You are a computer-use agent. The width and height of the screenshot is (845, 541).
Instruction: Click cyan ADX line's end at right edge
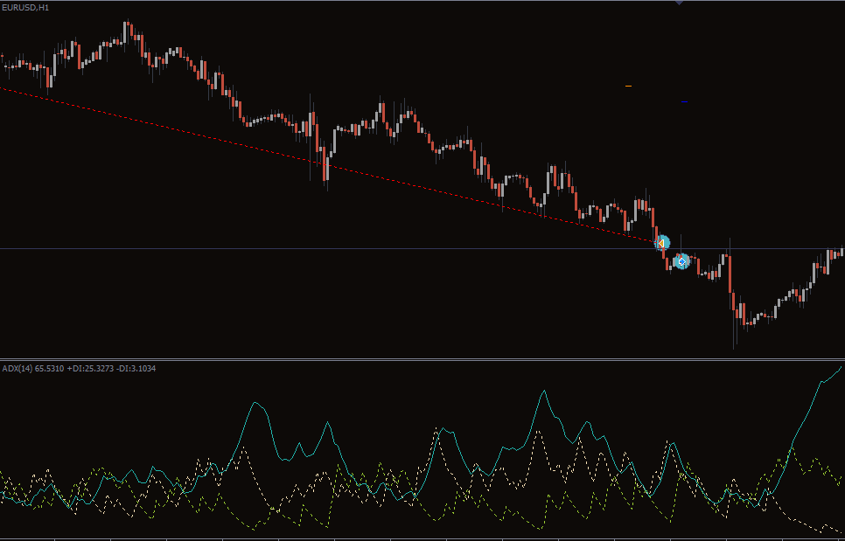coord(842,367)
